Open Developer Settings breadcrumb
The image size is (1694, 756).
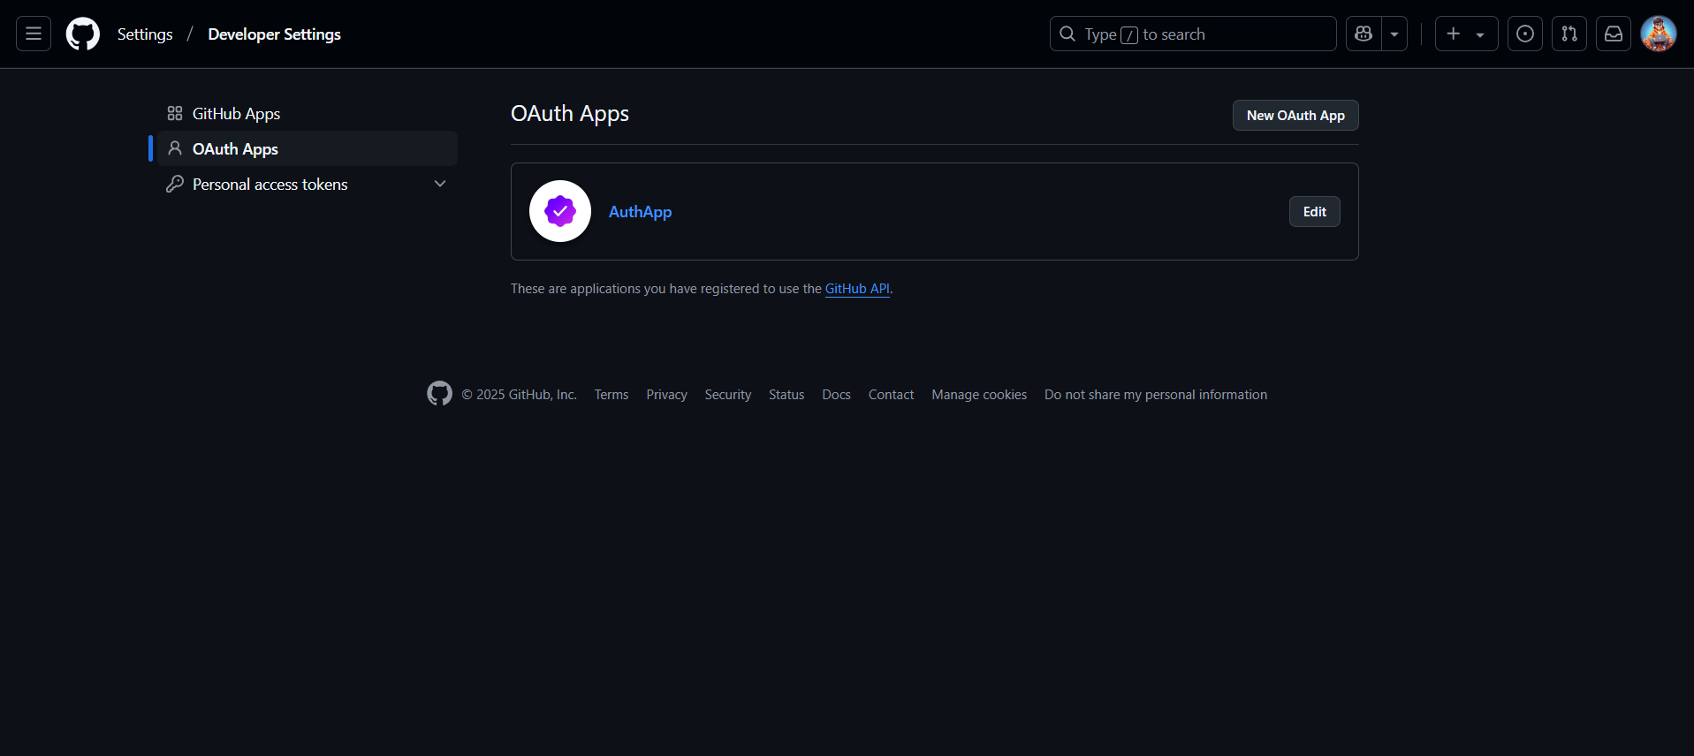[274, 34]
